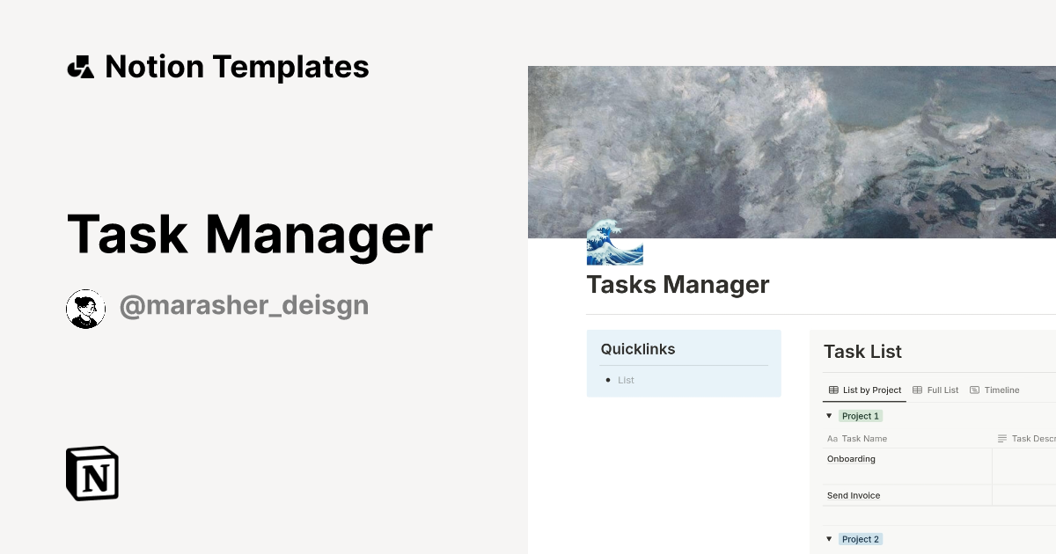Select the green Project 1 tag
The height and width of the screenshot is (554, 1056).
tap(860, 415)
